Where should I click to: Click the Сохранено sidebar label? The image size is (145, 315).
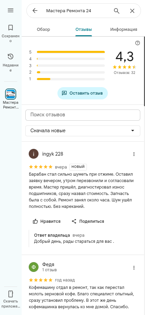(10, 38)
